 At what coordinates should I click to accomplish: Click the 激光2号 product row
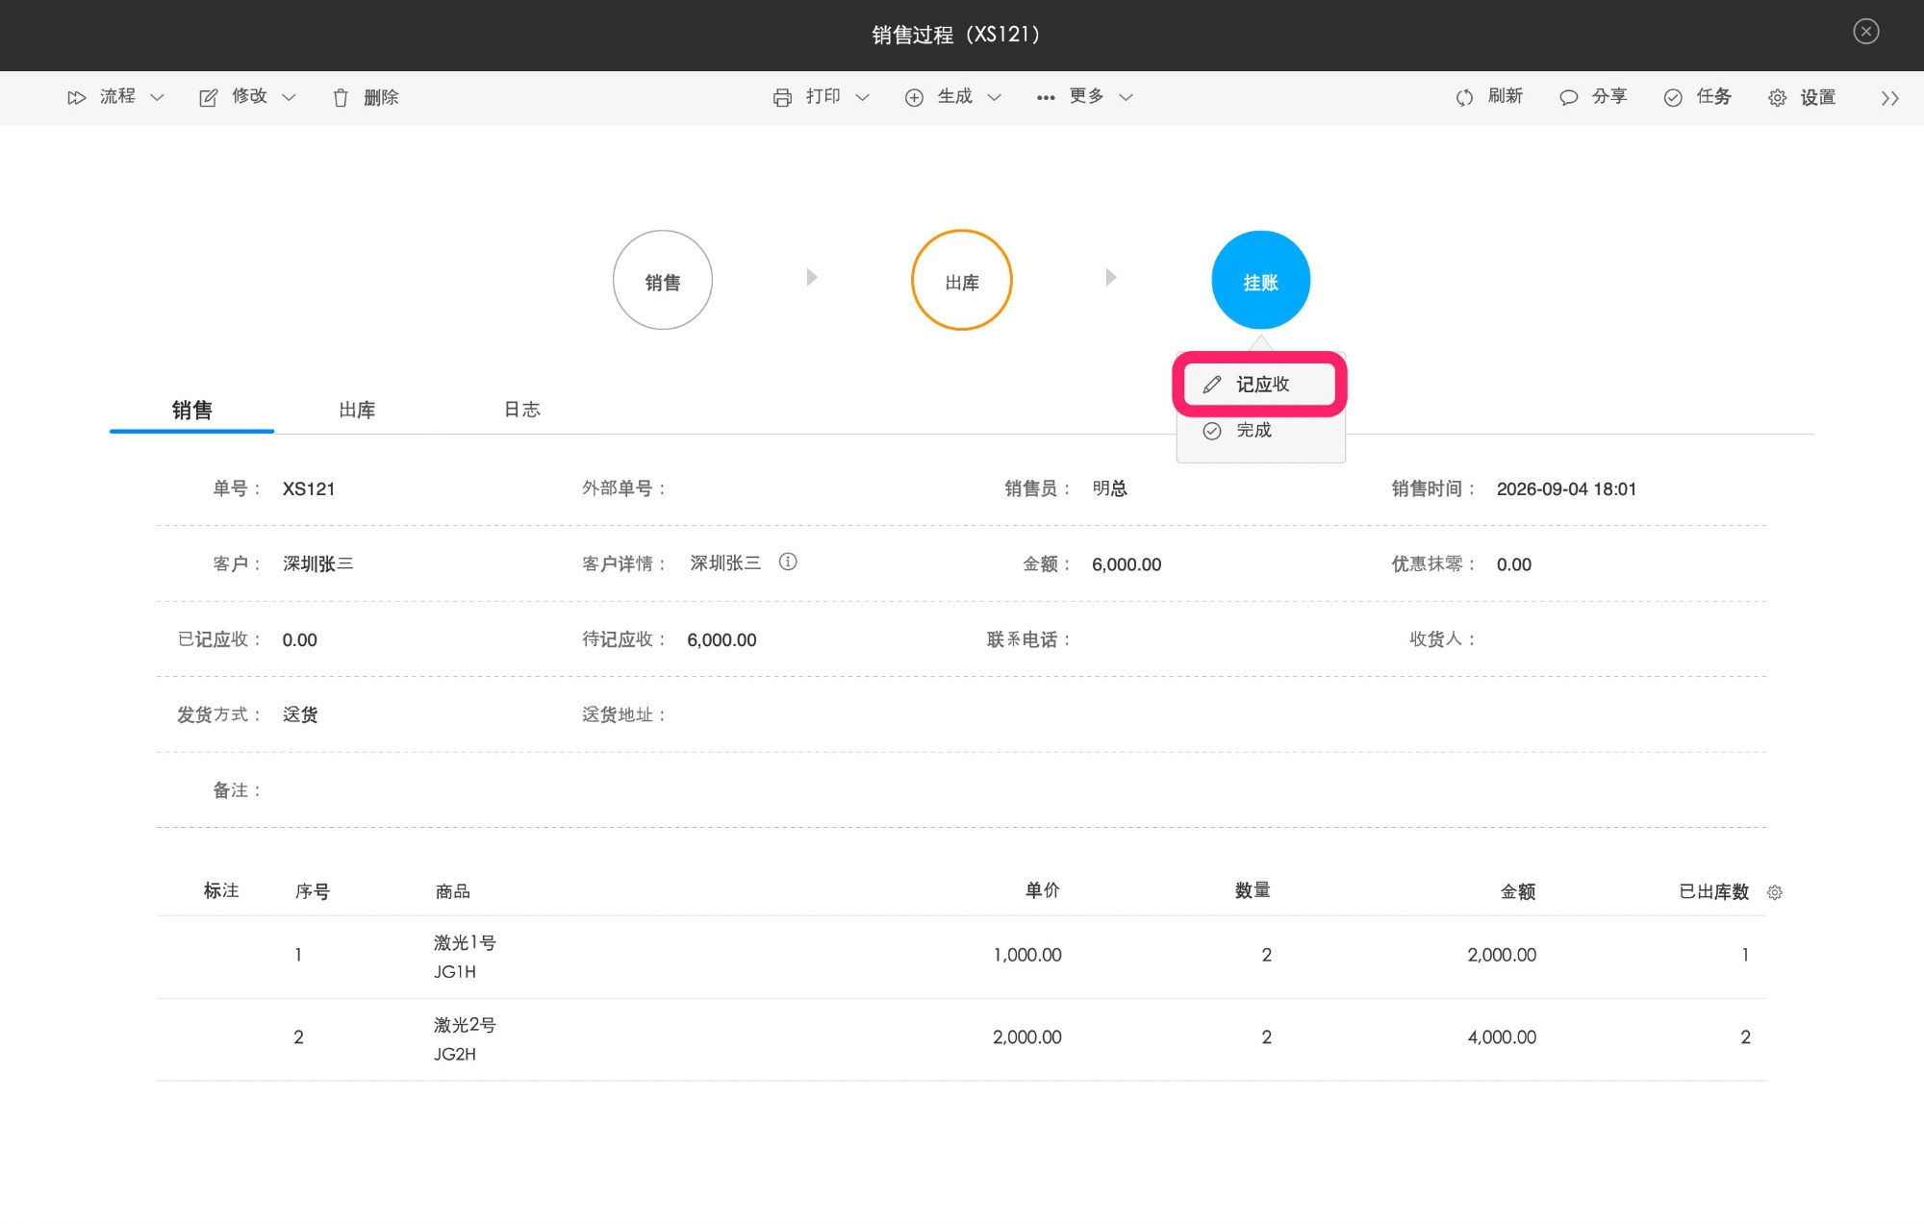[961, 1039]
